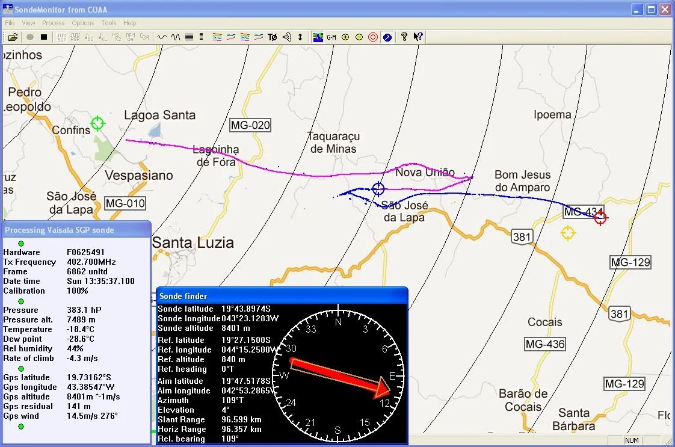The image size is (675, 447).
Task: Click the Rate of climb value -4.3 m/s
Action: (x=82, y=359)
